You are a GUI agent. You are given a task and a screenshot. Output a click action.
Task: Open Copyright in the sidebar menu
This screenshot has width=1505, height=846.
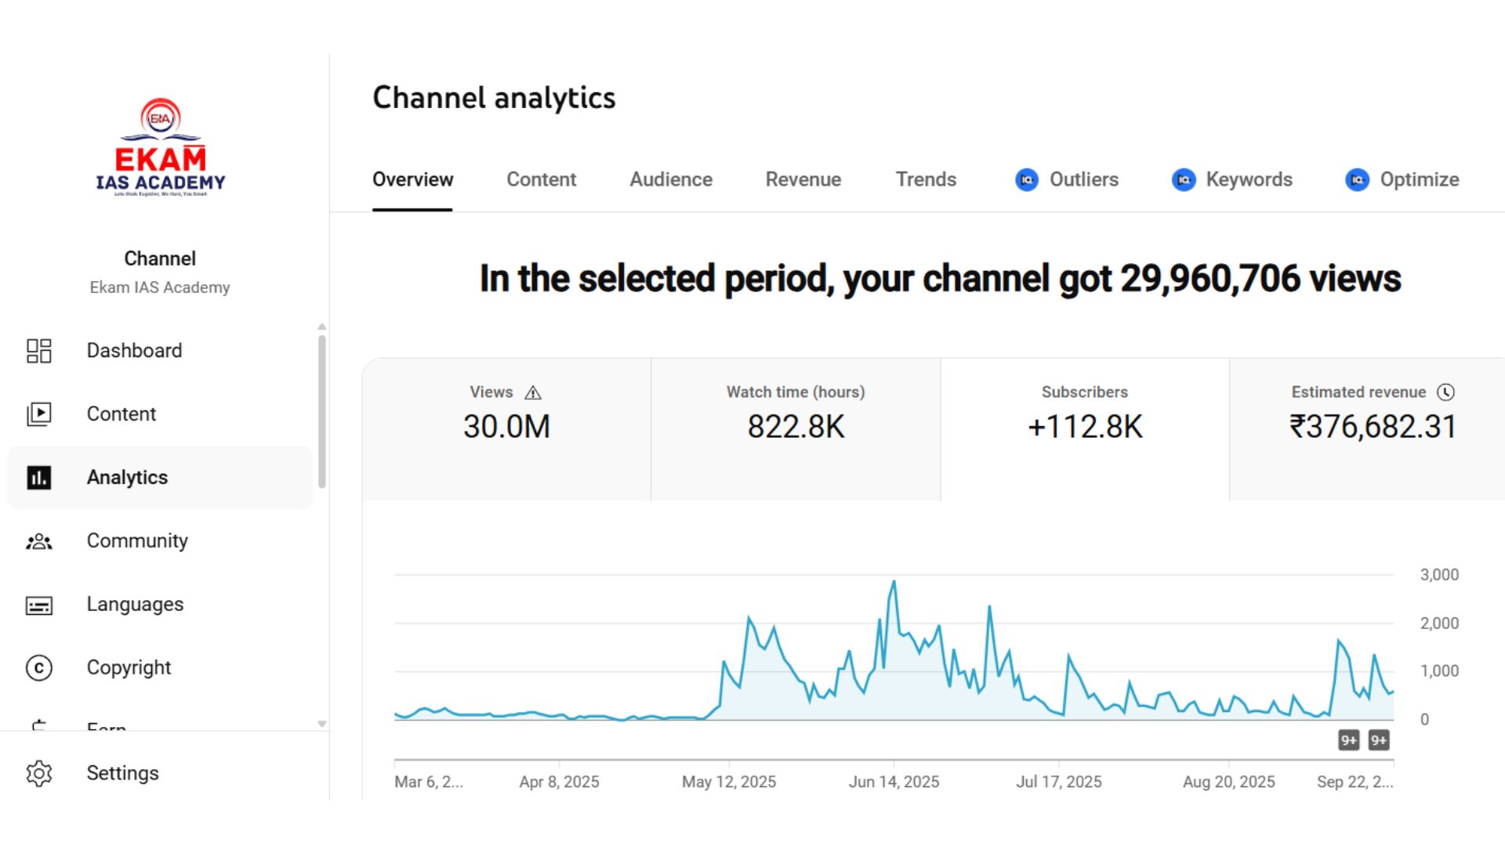click(160, 668)
